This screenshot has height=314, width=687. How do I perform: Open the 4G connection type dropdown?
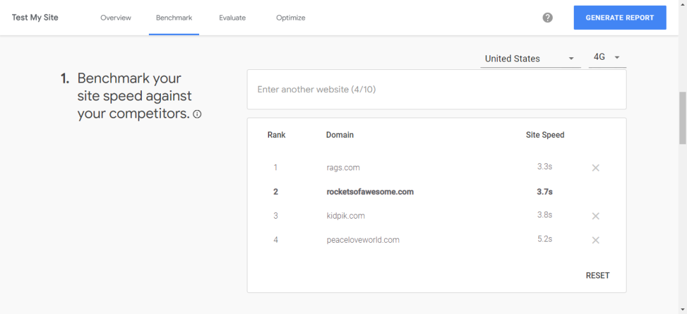[x=607, y=58]
